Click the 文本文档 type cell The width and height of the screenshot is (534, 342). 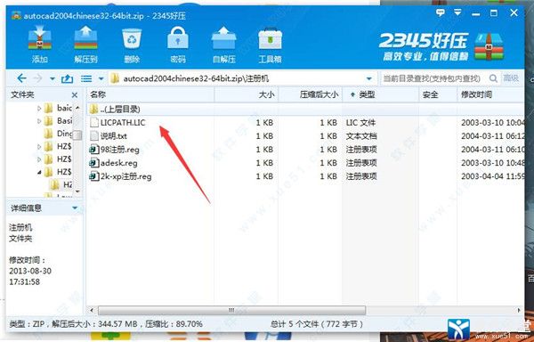361,136
